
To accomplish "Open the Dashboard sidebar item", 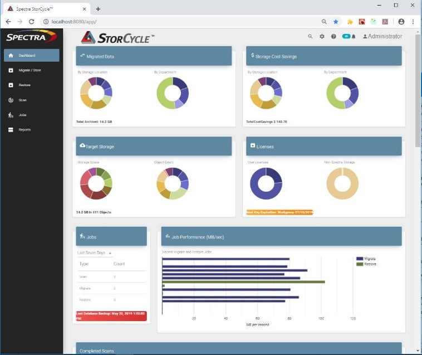I will pyautogui.click(x=32, y=55).
